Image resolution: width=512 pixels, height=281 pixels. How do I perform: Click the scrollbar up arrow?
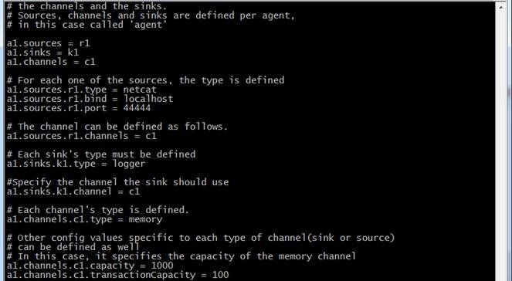[x=500, y=7]
